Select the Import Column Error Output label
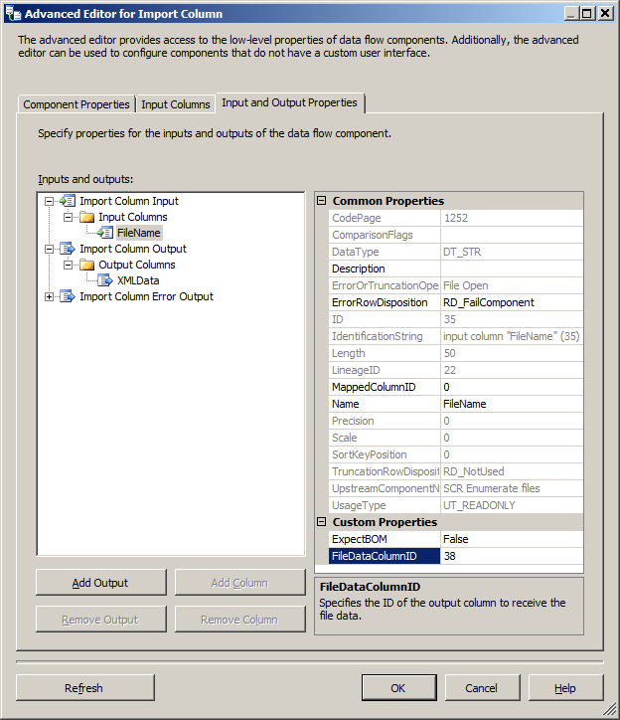 [x=146, y=296]
